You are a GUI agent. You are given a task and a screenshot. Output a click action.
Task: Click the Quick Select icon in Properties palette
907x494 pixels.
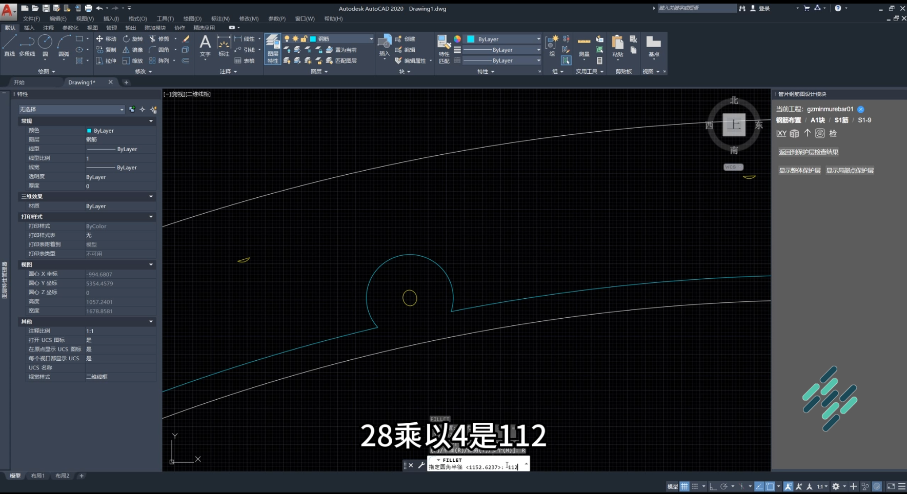click(153, 110)
